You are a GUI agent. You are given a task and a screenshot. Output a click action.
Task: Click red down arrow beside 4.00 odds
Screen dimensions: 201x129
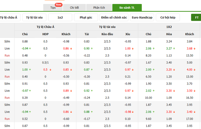195,70
